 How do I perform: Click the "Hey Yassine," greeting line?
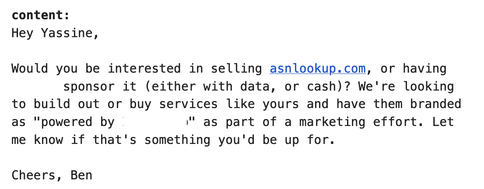point(55,33)
